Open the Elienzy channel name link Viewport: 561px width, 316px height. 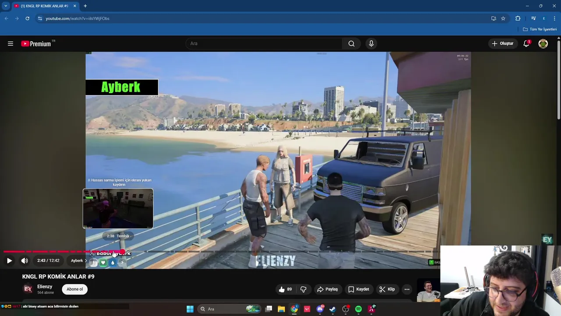coord(45,287)
